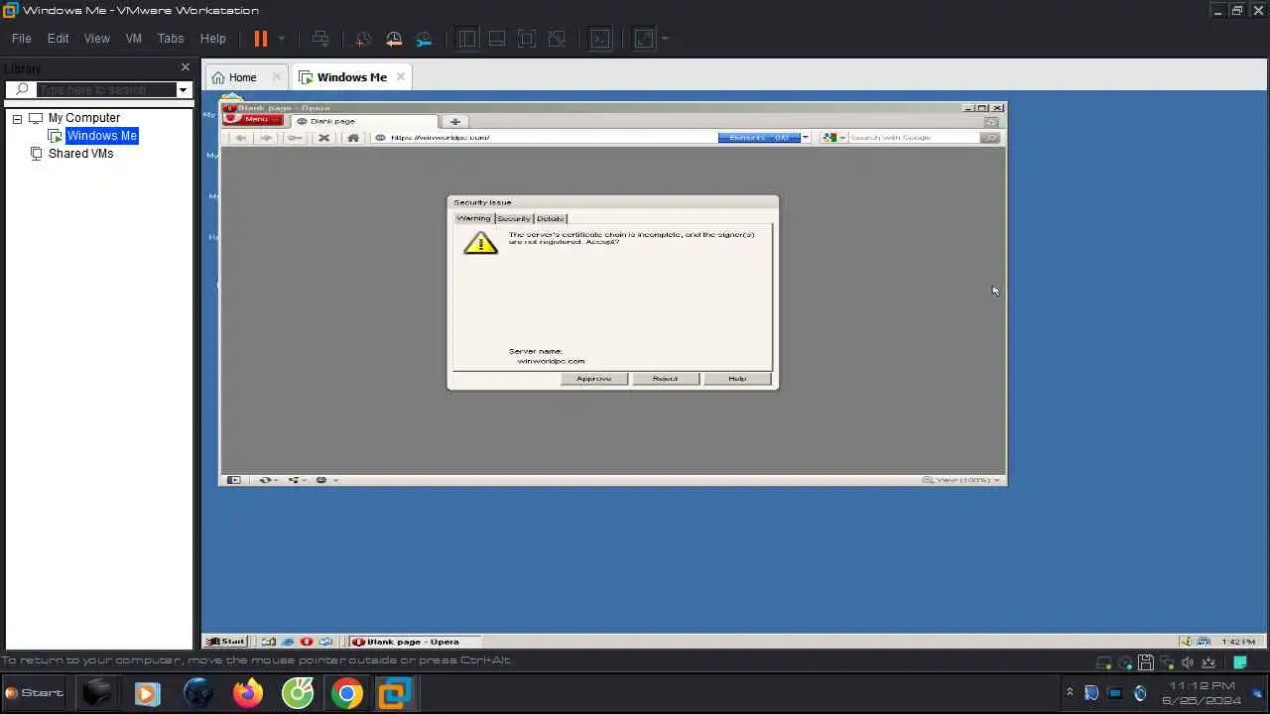1270x714 pixels.
Task: Click the blue page loading progress indicator
Action: click(x=758, y=138)
